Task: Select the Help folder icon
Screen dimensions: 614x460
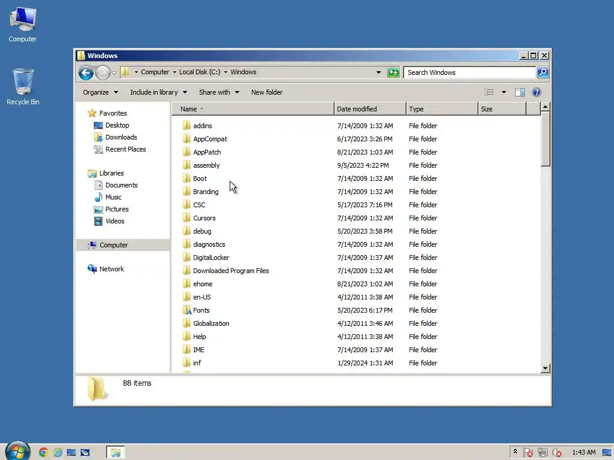Action: tap(187, 337)
